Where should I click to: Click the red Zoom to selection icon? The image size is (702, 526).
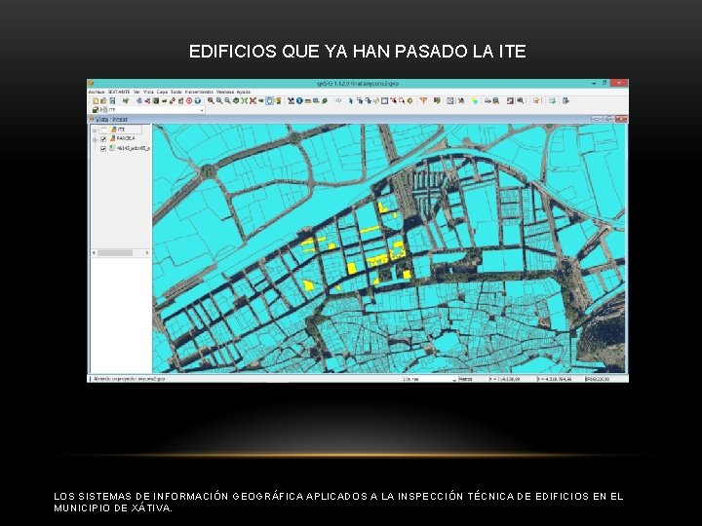click(x=253, y=101)
